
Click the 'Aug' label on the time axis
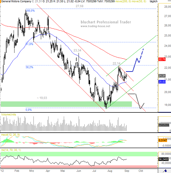110,171
